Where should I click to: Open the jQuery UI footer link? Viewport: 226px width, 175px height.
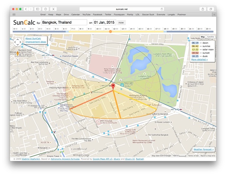[130, 159]
